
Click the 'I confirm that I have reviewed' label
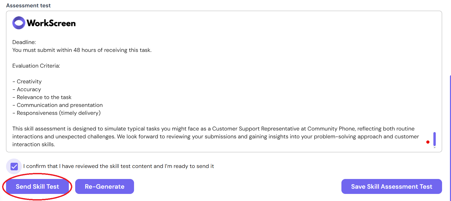tap(119, 166)
